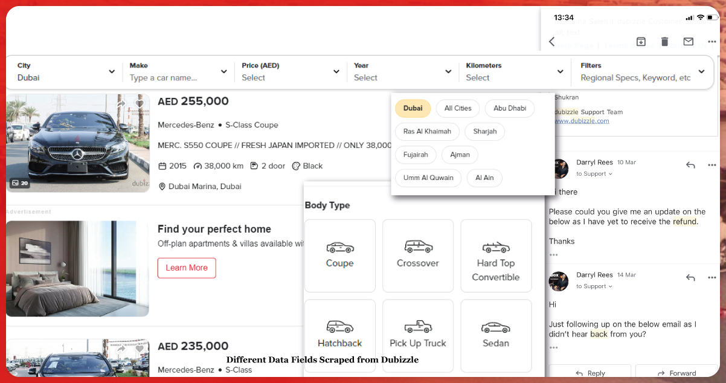Expand the Year filter dropdown
Screen dimensions: 726x383
[x=402, y=72]
